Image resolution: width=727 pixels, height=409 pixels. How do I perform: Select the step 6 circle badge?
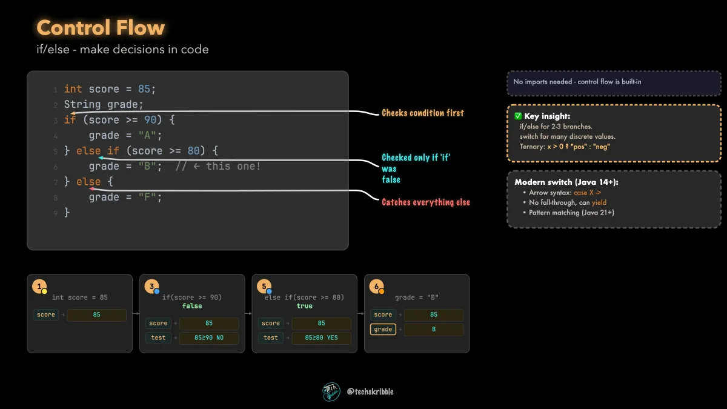click(377, 287)
